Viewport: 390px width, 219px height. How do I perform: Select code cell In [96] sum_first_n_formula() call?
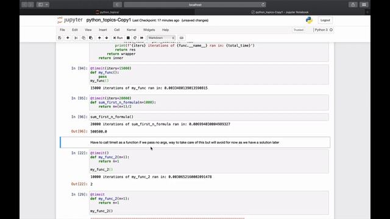point(209,117)
